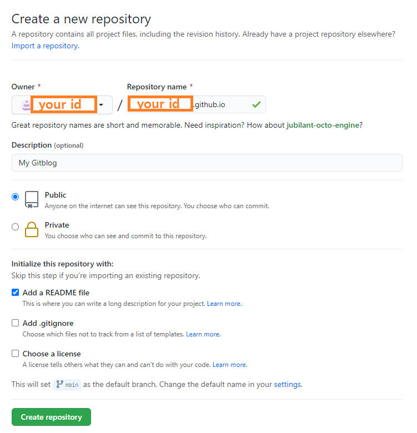This screenshot has width=417, height=433.
Task: Click the Description text field
Action: coord(207,163)
